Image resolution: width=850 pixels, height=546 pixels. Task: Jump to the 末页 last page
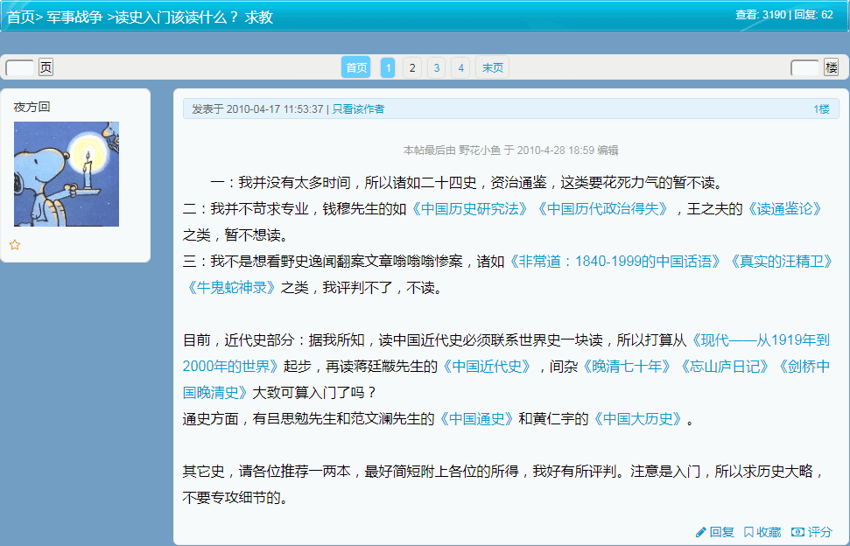[x=492, y=67]
